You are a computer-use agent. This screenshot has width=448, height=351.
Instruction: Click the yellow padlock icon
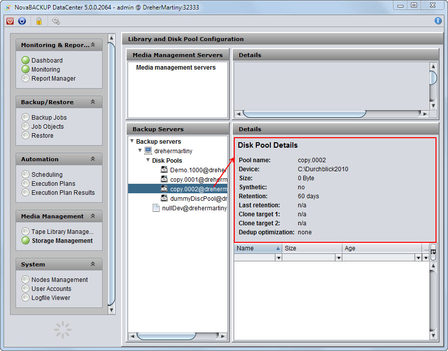(39, 21)
